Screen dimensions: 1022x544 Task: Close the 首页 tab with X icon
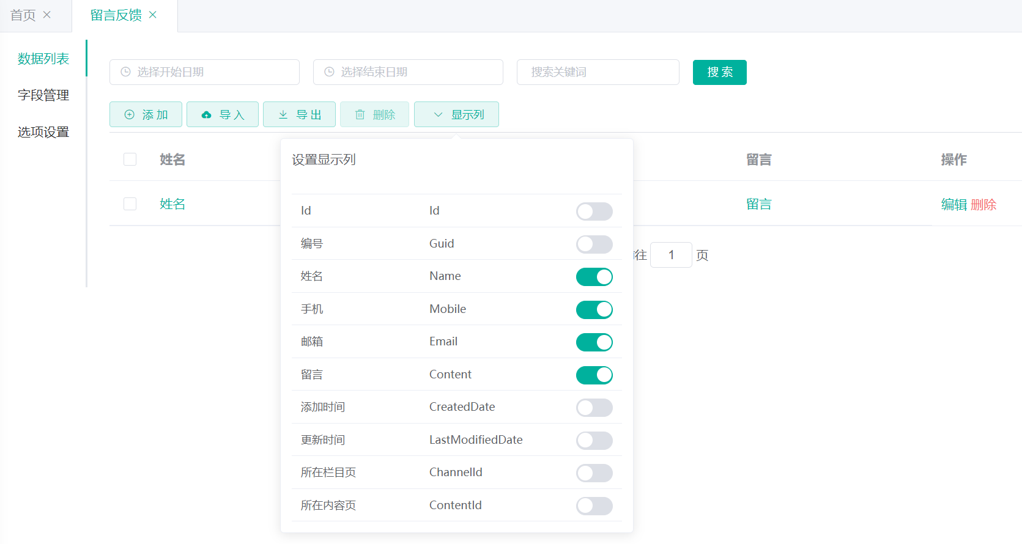pos(47,15)
